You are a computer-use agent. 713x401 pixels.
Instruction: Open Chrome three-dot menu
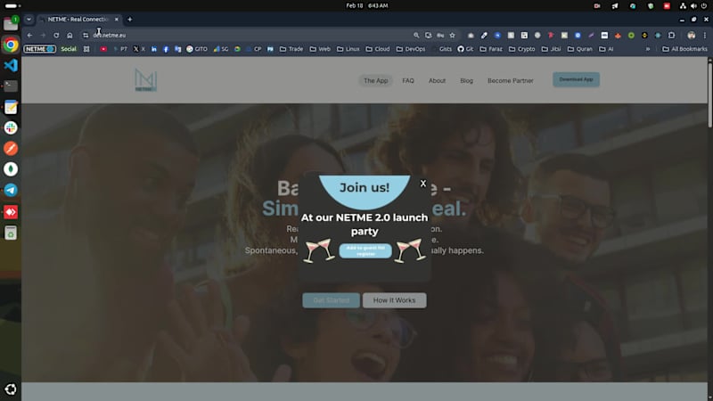pyautogui.click(x=705, y=35)
